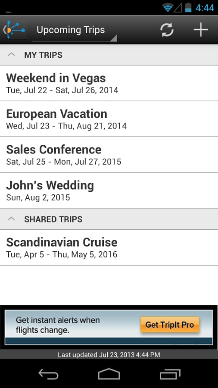
Task: Tap the clock showing 4:44
Action: 205,8
